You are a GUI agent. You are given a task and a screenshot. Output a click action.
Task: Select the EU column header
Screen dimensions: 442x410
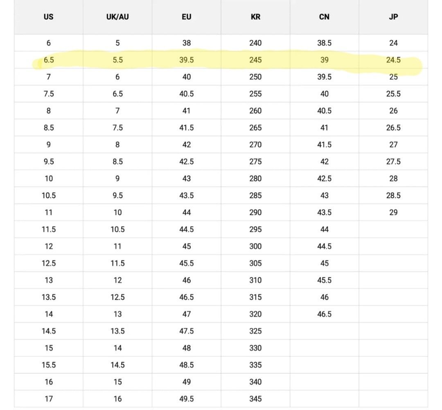(186, 17)
